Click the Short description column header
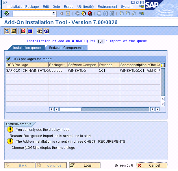Viewport: 178px width, 171px height. click(140, 65)
